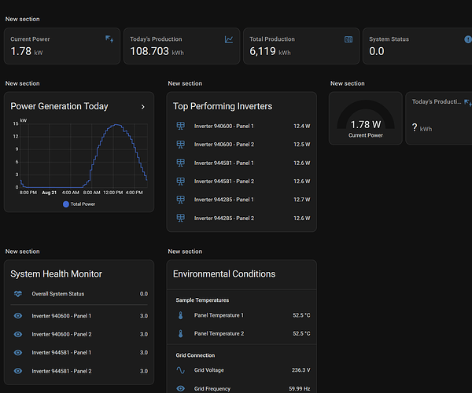Click the Overall System Status label
Image resolution: width=472 pixels, height=393 pixels.
pyautogui.click(x=57, y=294)
